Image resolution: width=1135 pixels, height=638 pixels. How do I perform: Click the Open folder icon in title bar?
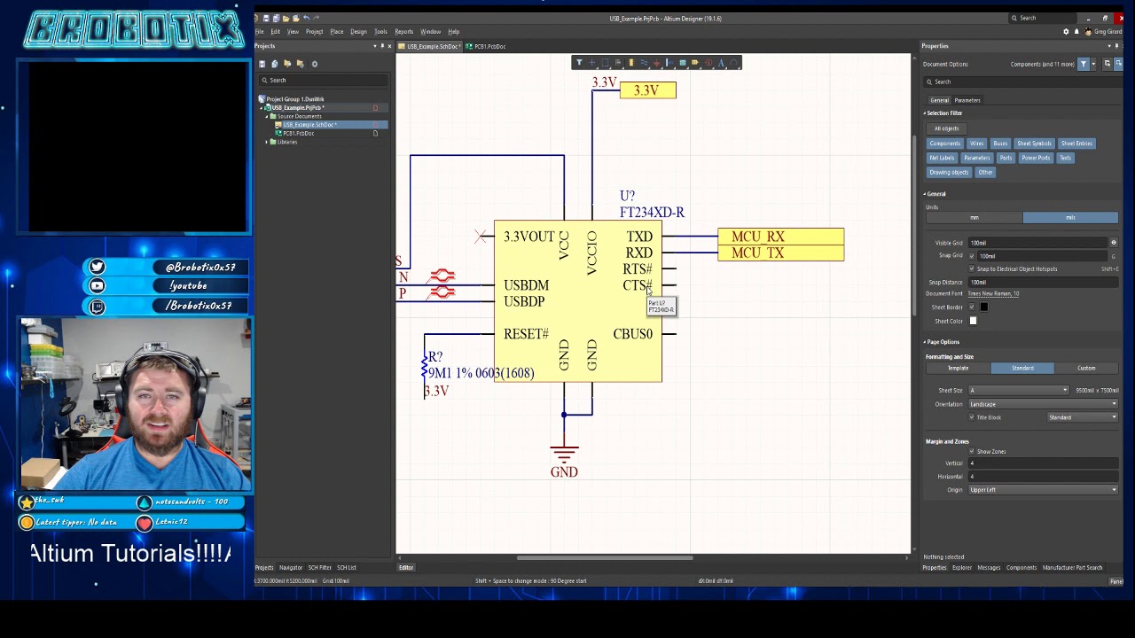[286, 19]
